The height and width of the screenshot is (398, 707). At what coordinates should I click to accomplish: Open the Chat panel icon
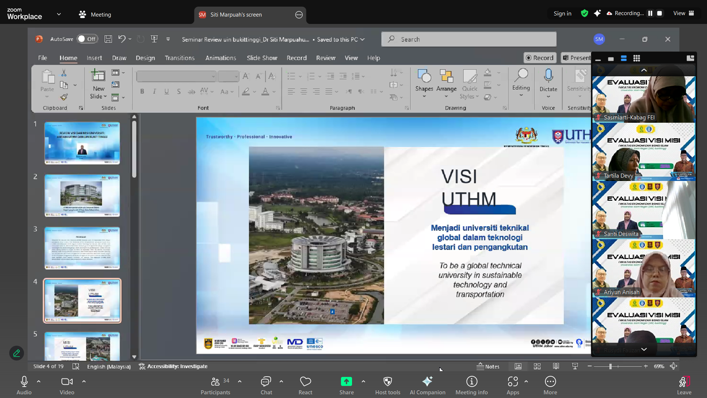(266, 381)
